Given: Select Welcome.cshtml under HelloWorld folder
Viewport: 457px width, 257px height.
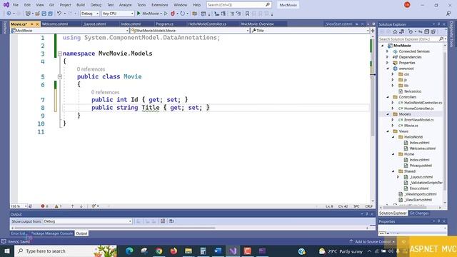Looking at the screenshot, I should point(422,148).
